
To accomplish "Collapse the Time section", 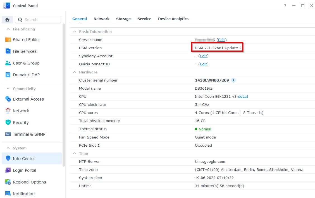I will click(x=75, y=153).
